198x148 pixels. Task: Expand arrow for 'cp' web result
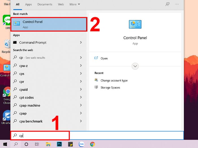[81, 58]
